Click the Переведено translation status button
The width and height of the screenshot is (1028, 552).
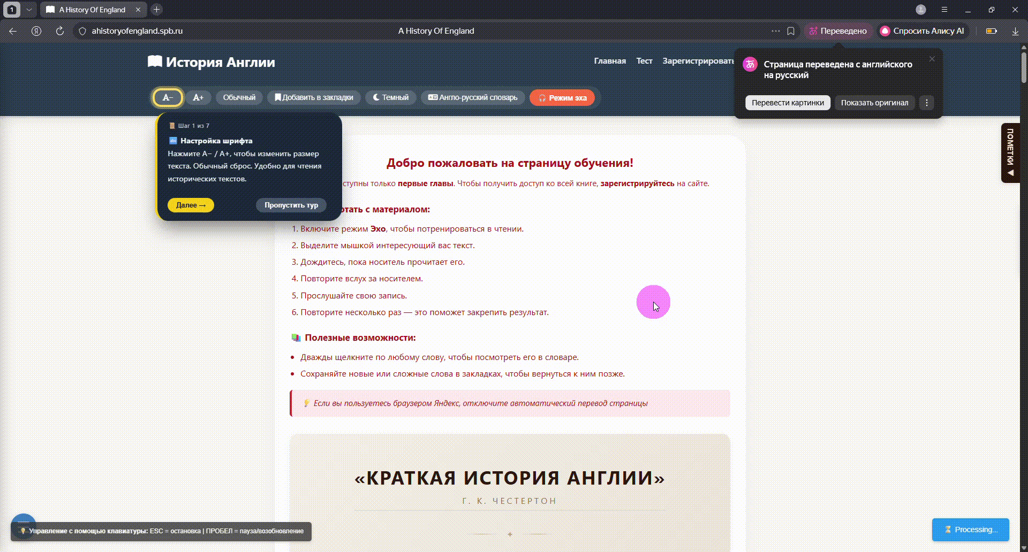[x=838, y=31]
